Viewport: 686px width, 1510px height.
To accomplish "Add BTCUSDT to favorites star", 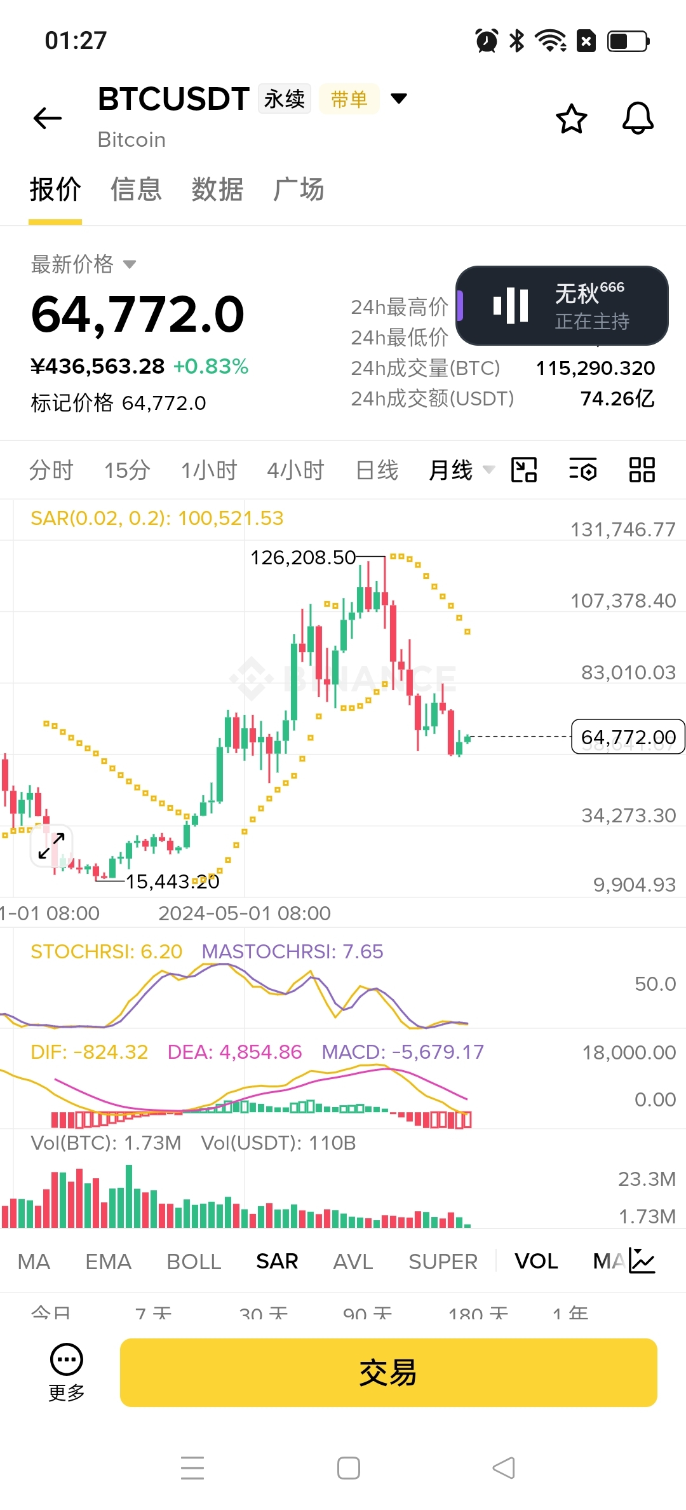I will [572, 118].
